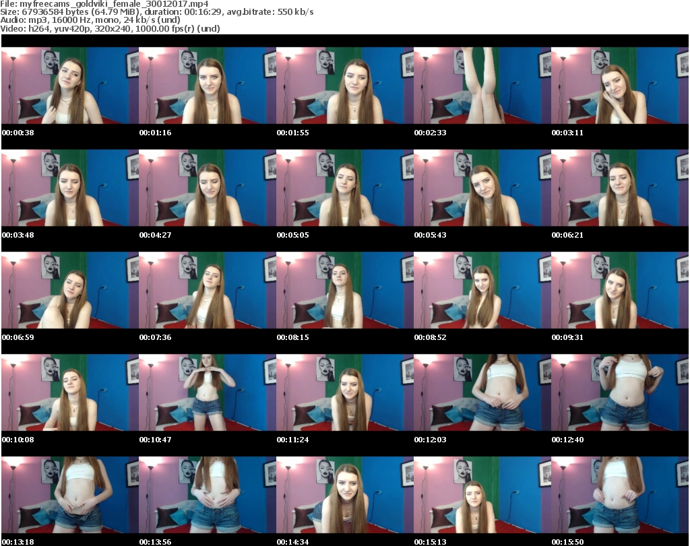Click the 00:04:27 timestamp label

tap(156, 235)
